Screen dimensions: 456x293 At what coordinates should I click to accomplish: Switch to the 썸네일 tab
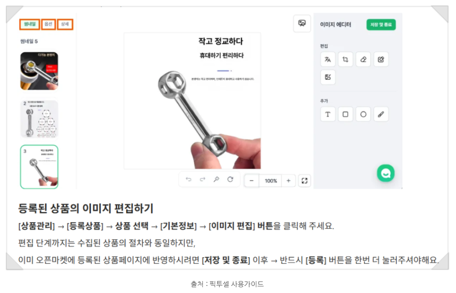tap(30, 24)
